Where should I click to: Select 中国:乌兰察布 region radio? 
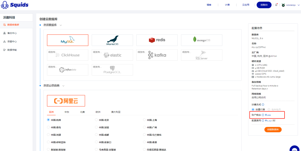tap(144, 135)
